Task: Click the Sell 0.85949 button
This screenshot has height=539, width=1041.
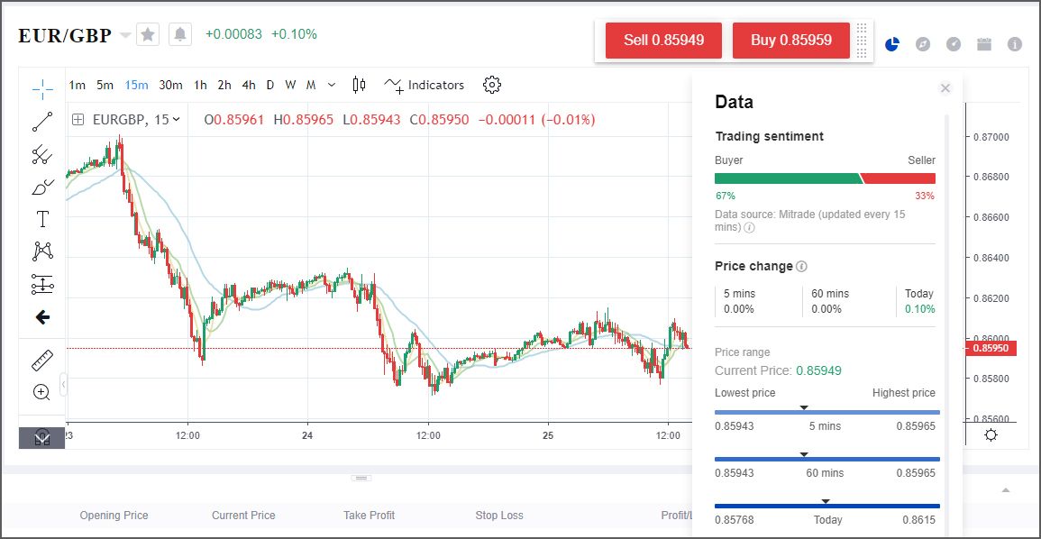Action: click(x=663, y=40)
